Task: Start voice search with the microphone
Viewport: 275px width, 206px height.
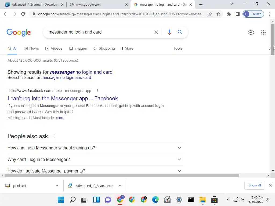Action: [x=169, y=32]
